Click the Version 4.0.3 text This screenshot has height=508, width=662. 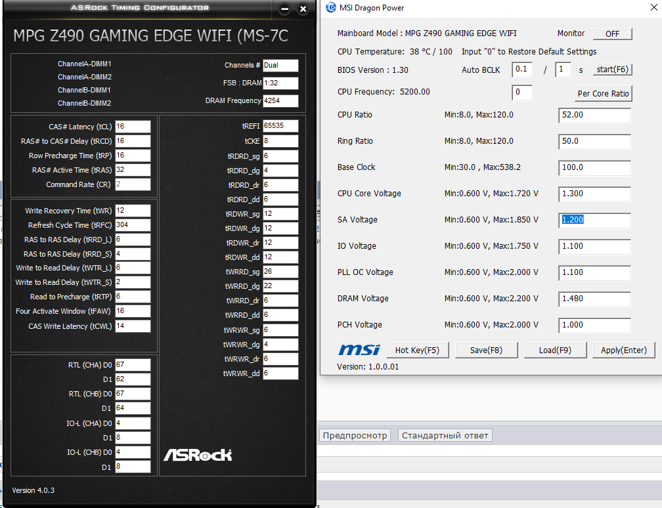[33, 490]
